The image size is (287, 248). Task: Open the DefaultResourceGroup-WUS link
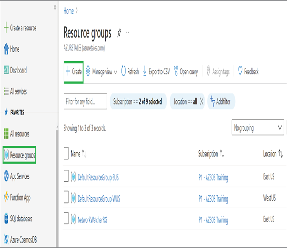(99, 199)
